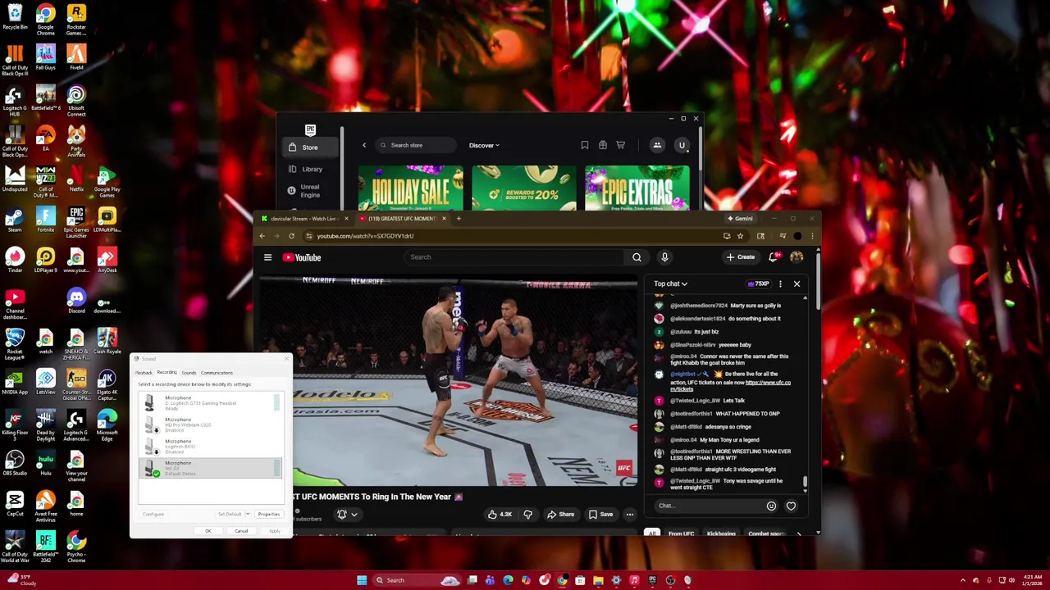Image resolution: width=1050 pixels, height=590 pixels.
Task: Click Holiday Sale banner in Epic store
Action: click(410, 188)
